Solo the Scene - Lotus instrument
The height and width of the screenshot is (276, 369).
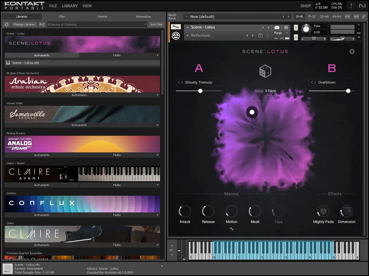pos(296,28)
